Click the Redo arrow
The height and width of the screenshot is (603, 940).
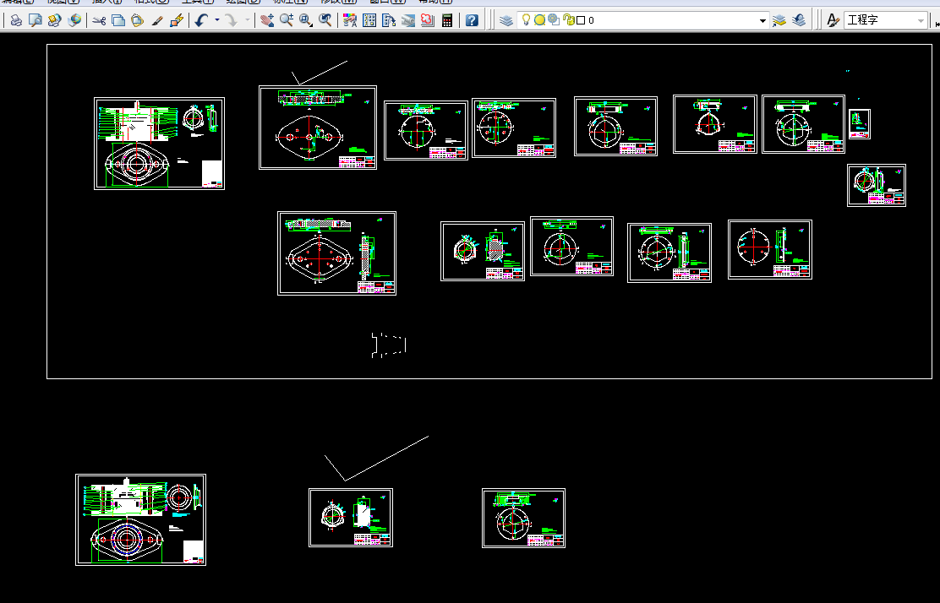pyautogui.click(x=232, y=20)
